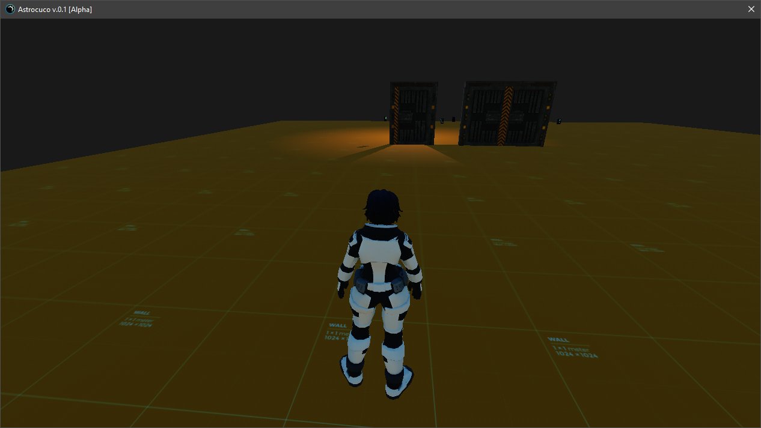Image resolution: width=761 pixels, height=428 pixels.
Task: Click the small device right of the right door
Action: click(x=559, y=121)
